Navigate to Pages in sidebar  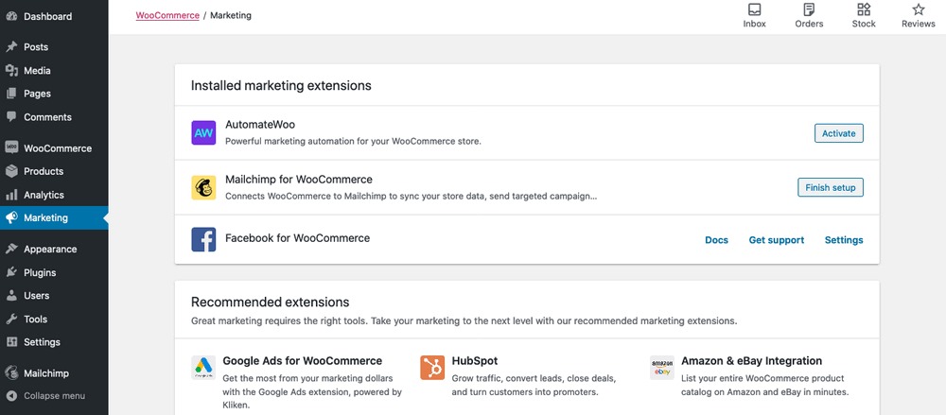(37, 94)
